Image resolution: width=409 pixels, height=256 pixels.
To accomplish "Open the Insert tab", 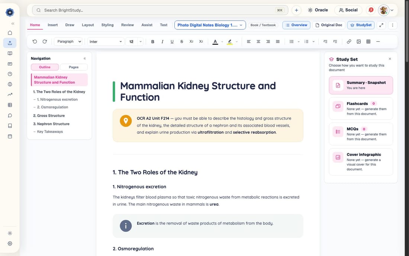I will pyautogui.click(x=53, y=25).
